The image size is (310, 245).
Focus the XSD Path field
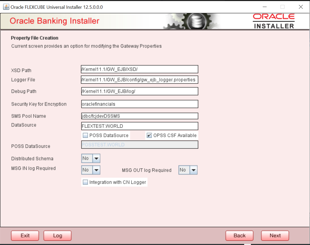140,69
